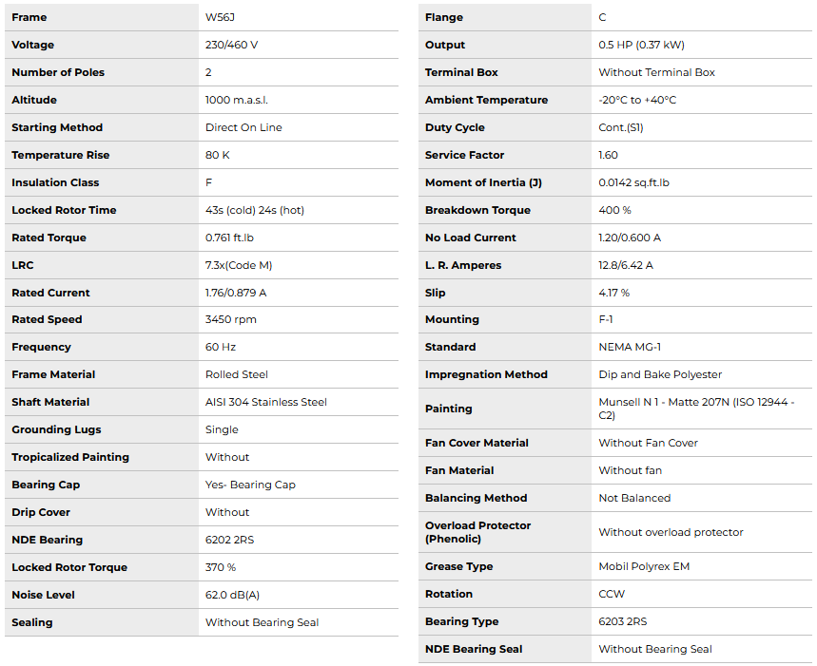Click the Output value 0.5 HP

(x=641, y=45)
